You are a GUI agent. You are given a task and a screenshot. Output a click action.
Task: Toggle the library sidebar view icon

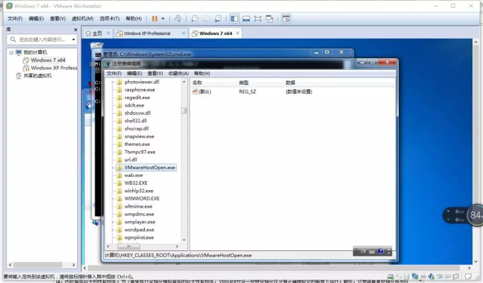[x=234, y=19]
